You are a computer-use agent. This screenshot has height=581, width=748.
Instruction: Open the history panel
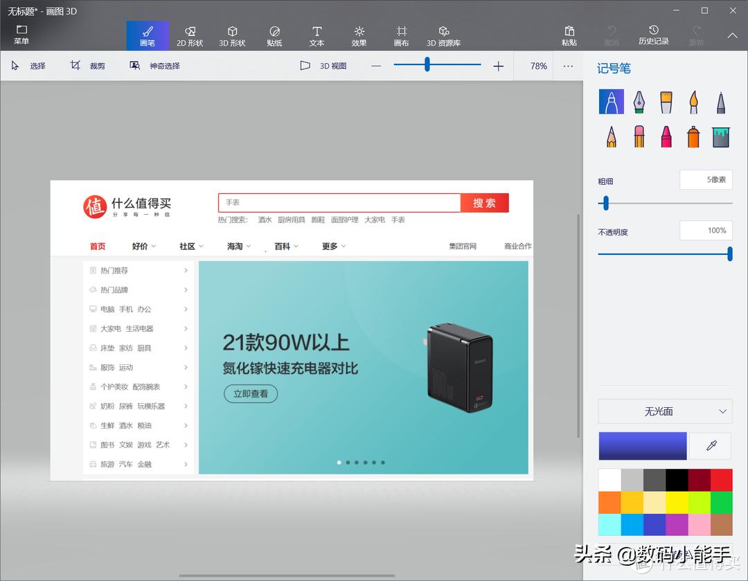653,35
